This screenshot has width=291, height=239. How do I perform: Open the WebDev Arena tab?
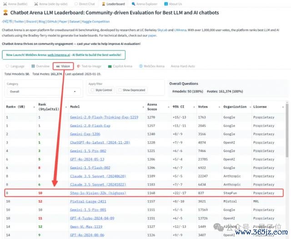click(152, 66)
